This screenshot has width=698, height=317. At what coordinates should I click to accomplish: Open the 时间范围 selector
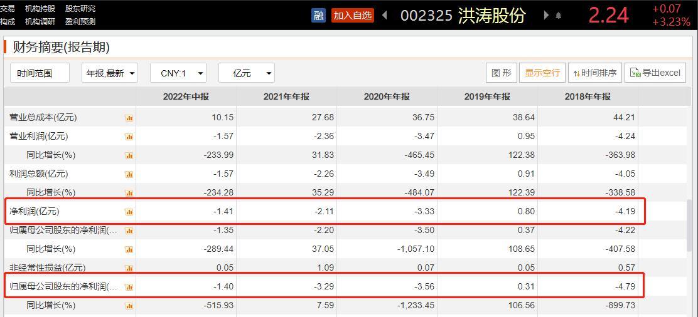[x=40, y=73]
